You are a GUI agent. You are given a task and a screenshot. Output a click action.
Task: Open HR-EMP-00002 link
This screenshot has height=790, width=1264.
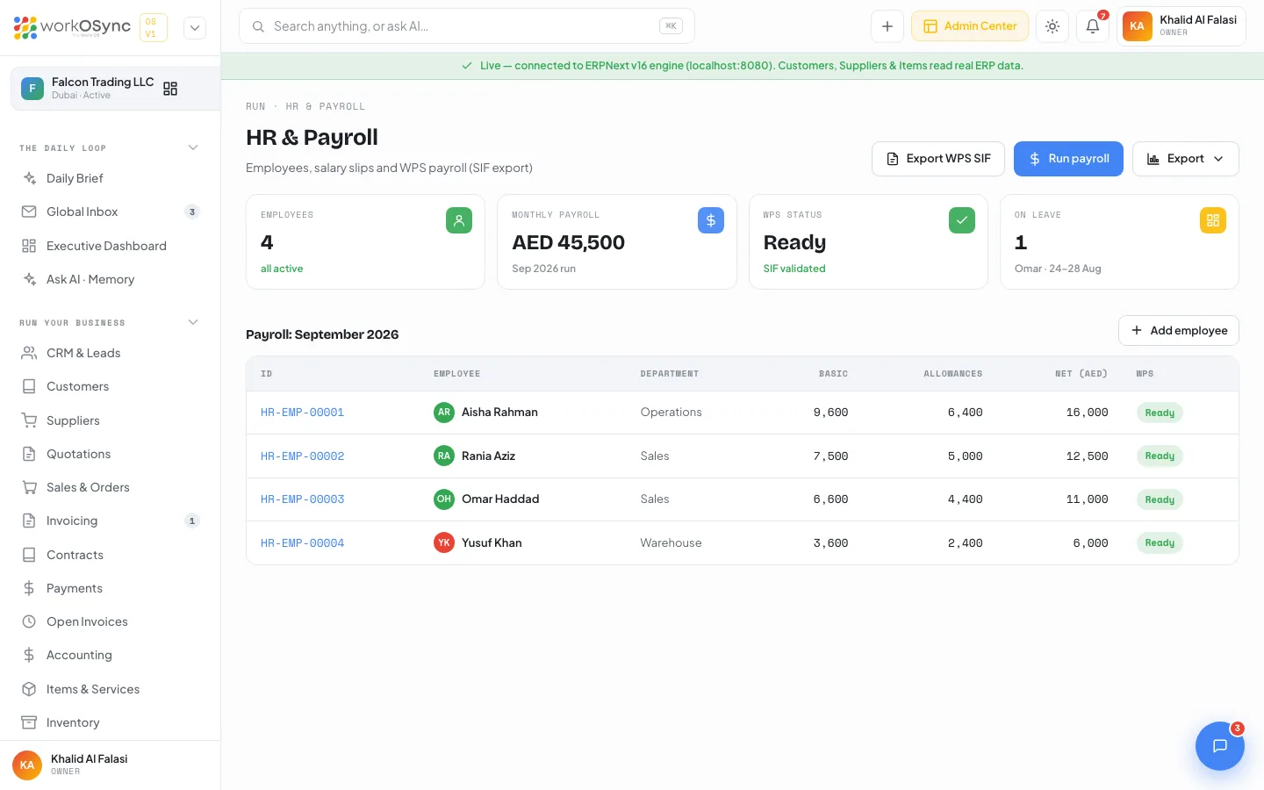coord(302,456)
